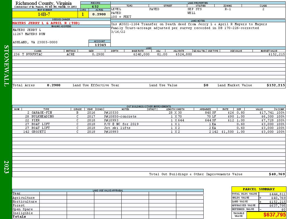The image size is (287, 219).
Task: Click the zoning value R-1
Action: (228, 9)
